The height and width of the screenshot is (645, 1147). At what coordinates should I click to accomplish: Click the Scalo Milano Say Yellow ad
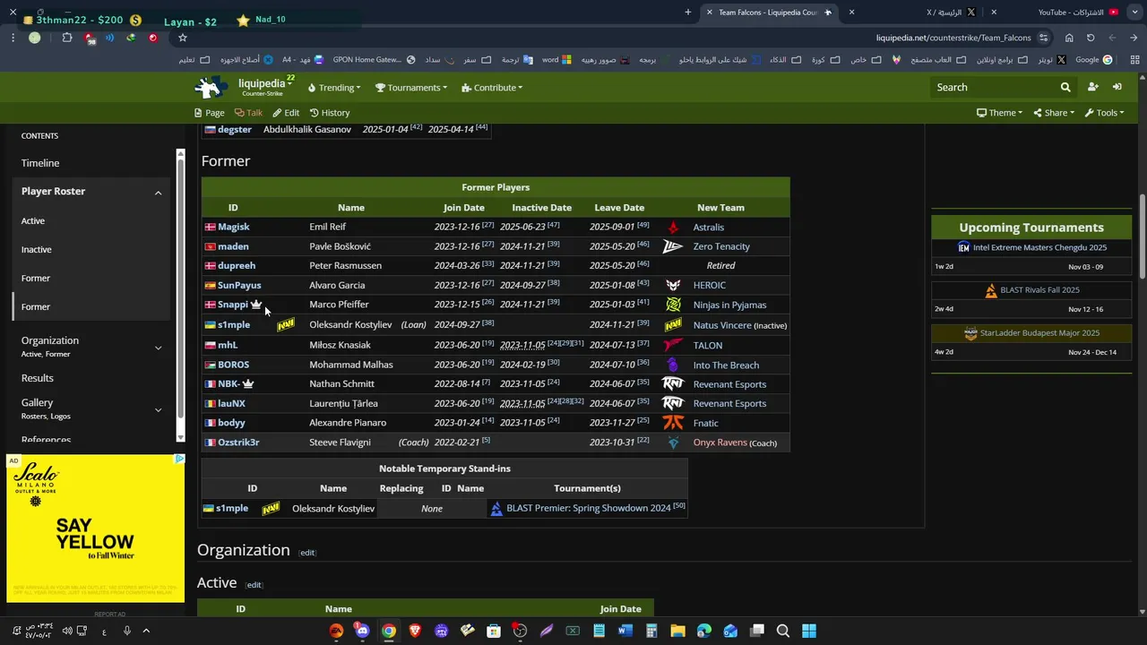click(96, 529)
